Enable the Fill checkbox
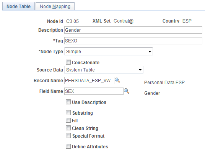 68,120
